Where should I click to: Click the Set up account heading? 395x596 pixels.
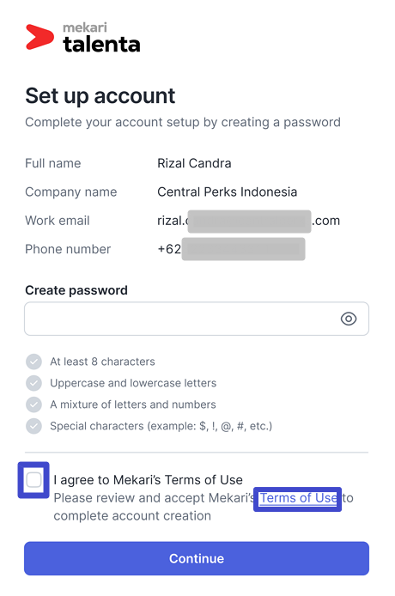(x=100, y=96)
